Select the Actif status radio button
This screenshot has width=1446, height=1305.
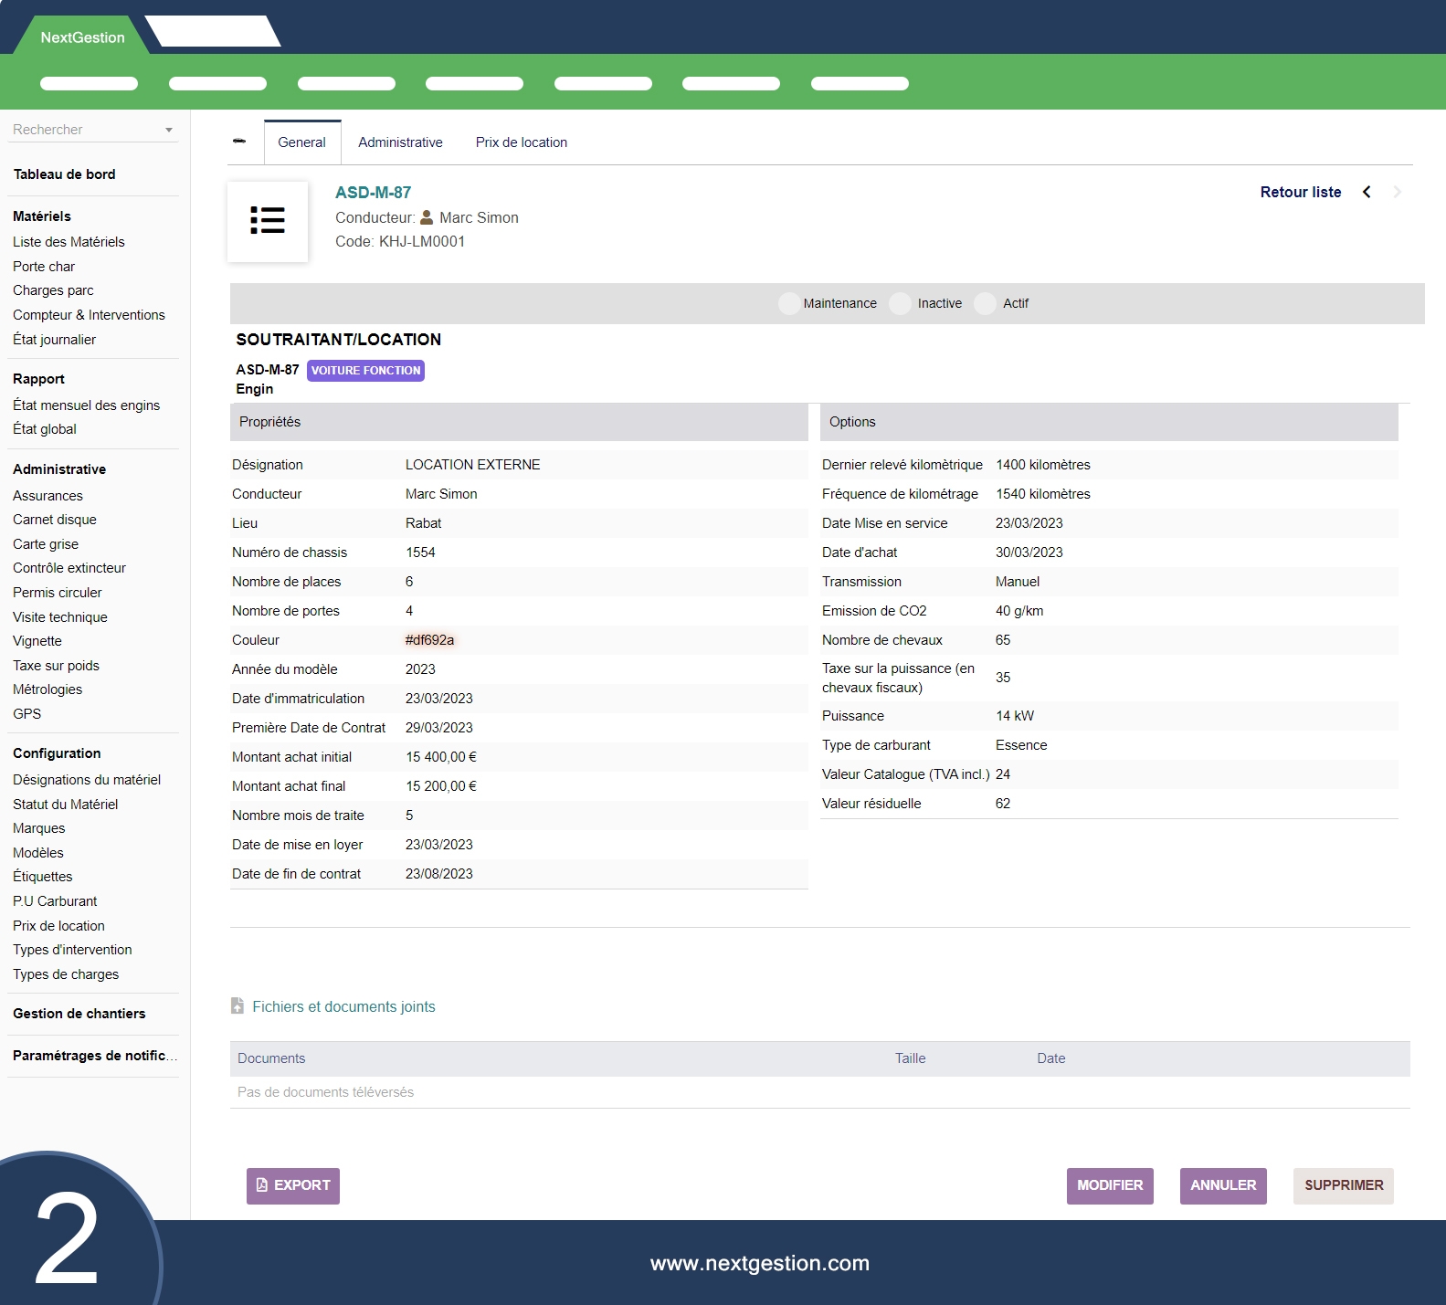click(985, 303)
